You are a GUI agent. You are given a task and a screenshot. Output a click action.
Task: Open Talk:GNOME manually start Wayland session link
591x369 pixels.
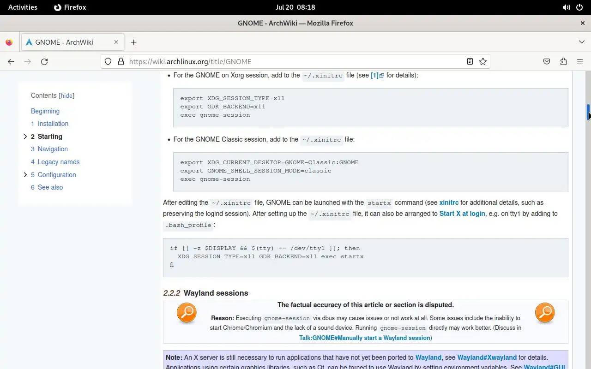coord(365,338)
